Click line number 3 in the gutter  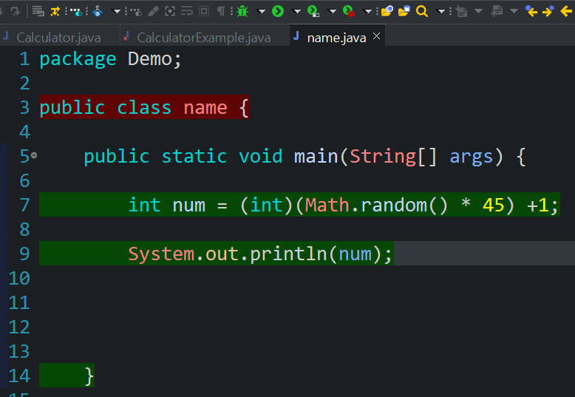(25, 107)
